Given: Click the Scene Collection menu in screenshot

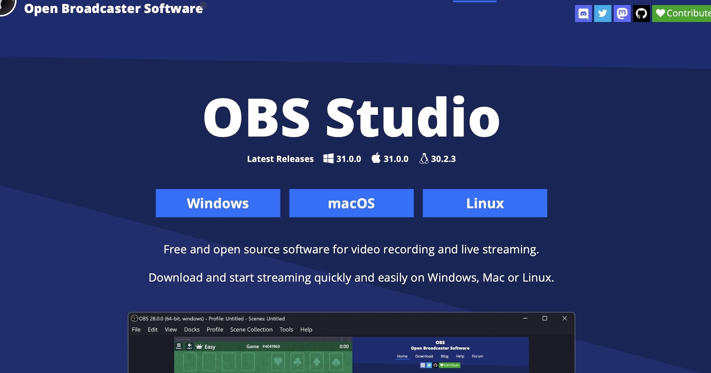Looking at the screenshot, I should (251, 330).
